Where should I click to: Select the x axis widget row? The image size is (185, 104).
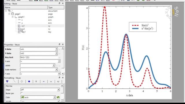pyautogui.click(x=34, y=20)
